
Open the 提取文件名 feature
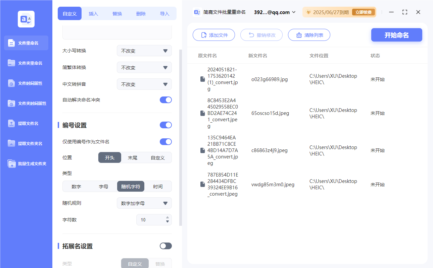point(26,123)
